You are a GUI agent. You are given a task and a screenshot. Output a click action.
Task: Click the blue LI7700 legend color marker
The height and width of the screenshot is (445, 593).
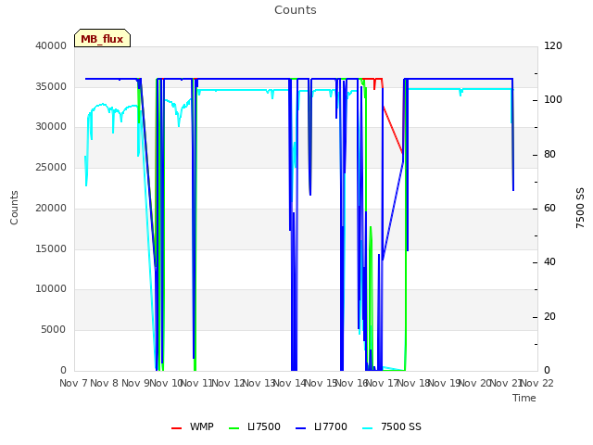300,428
